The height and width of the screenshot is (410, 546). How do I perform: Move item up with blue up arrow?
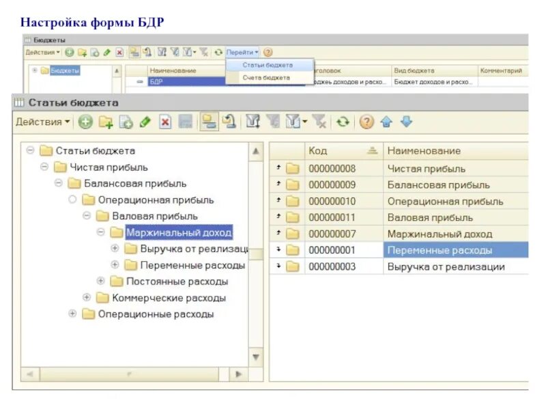[x=386, y=122]
